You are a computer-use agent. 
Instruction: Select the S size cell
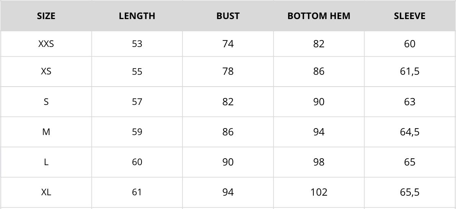(46, 102)
